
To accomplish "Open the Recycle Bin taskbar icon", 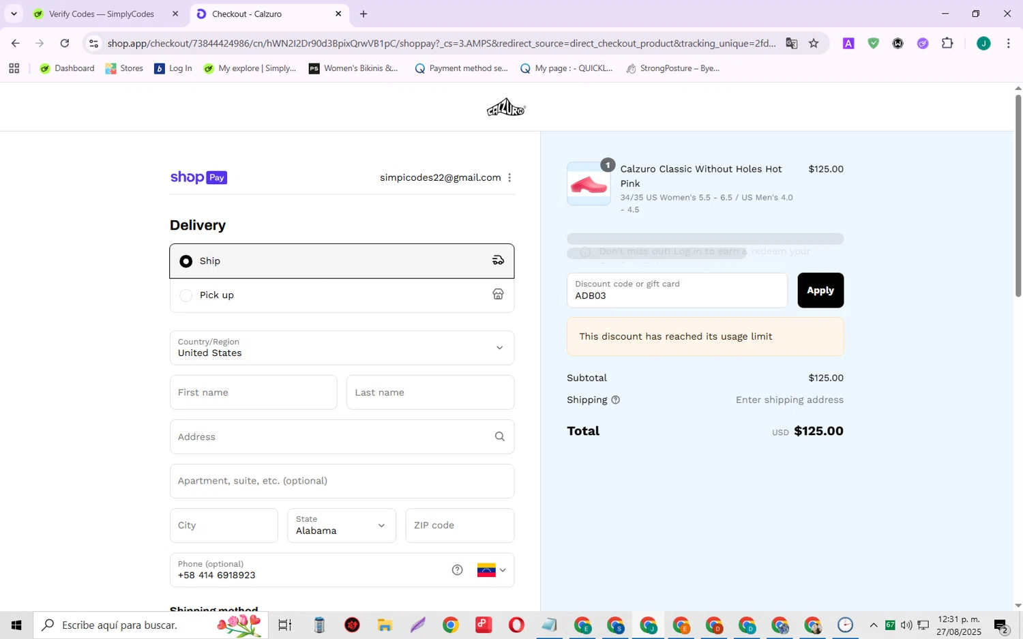I will [319, 625].
